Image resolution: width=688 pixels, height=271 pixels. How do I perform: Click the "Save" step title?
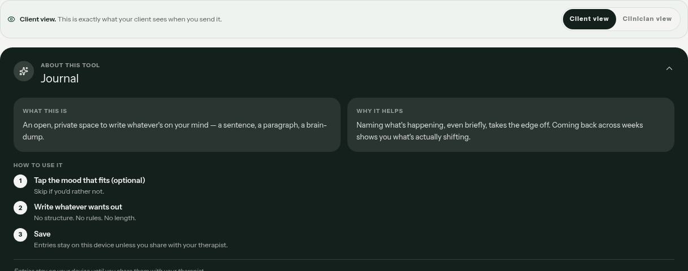click(x=42, y=234)
